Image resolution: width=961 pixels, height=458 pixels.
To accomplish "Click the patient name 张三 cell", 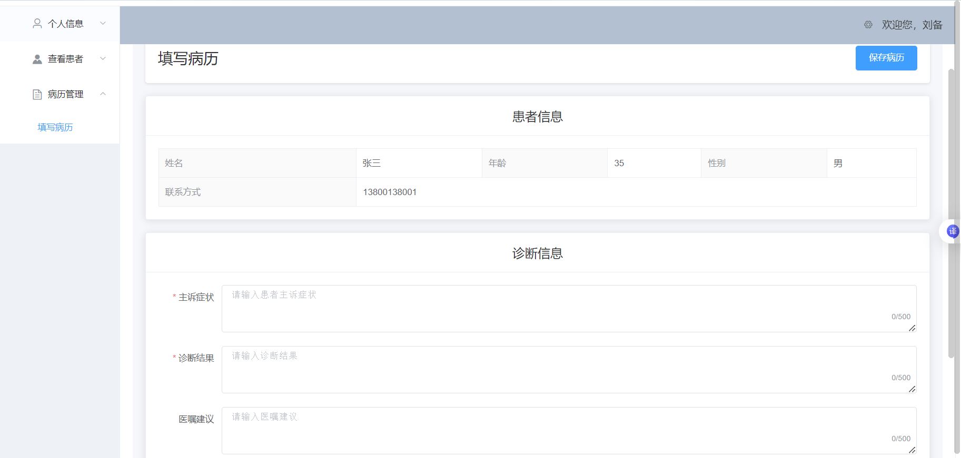I will [x=419, y=163].
